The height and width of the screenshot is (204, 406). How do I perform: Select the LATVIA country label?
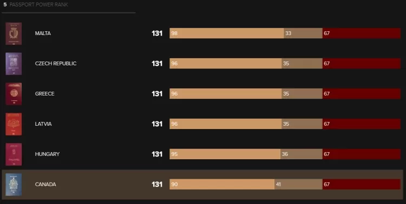click(43, 124)
